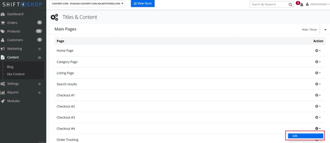Open gear action for Checkout #3

(317, 117)
